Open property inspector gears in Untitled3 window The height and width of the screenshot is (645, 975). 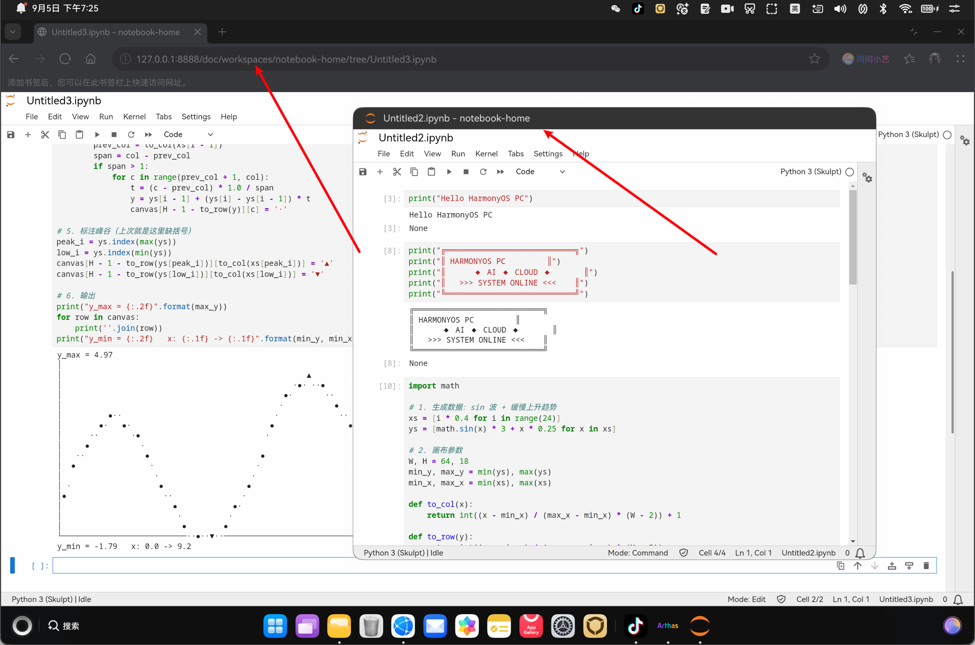tap(965, 141)
